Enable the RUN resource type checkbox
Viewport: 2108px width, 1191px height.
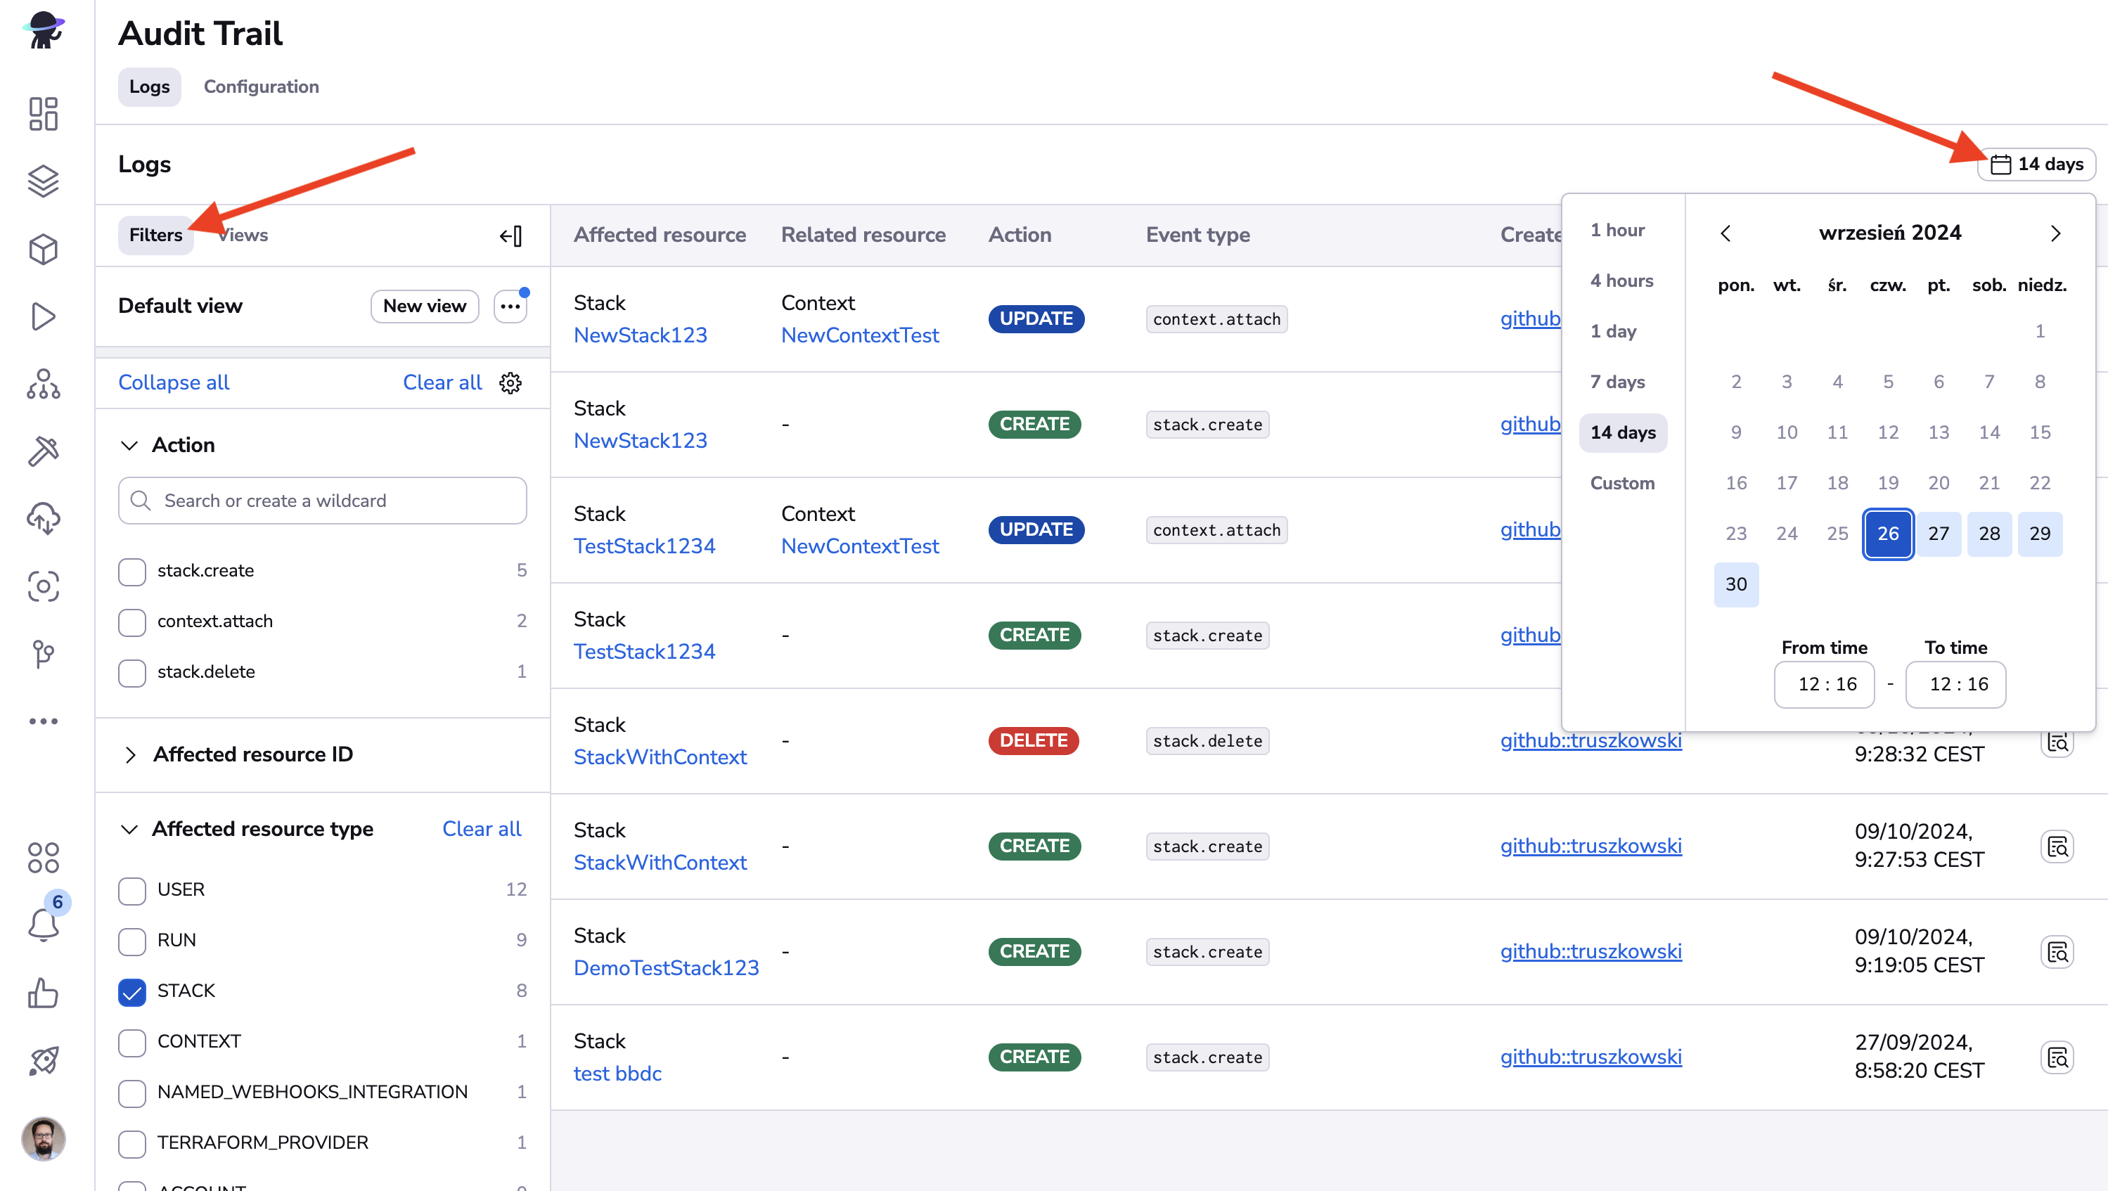[131, 941]
